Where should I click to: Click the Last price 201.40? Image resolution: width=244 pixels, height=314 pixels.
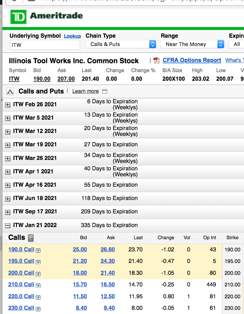click(x=90, y=79)
